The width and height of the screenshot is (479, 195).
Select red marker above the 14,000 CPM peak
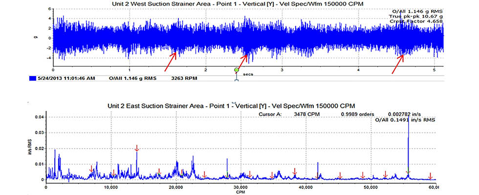tap(137, 148)
